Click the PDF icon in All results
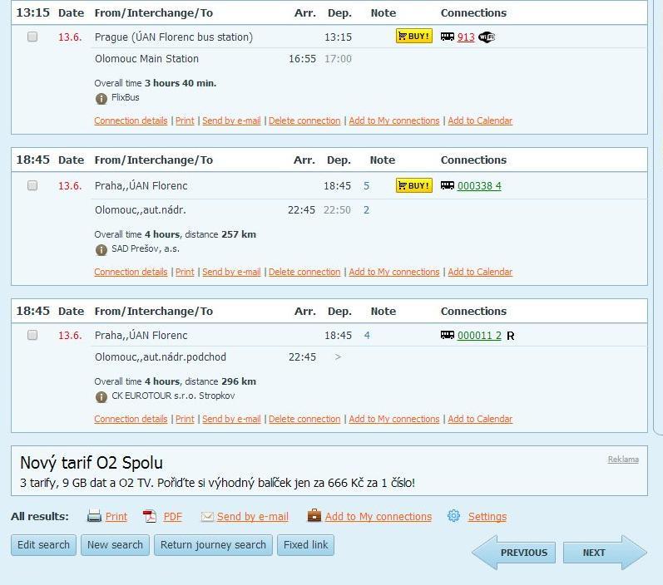 150,516
